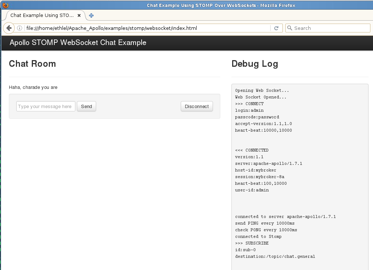Select the 'session:mybroker-8a' log line
Screen dimensions: 373x270
[x=260, y=177]
